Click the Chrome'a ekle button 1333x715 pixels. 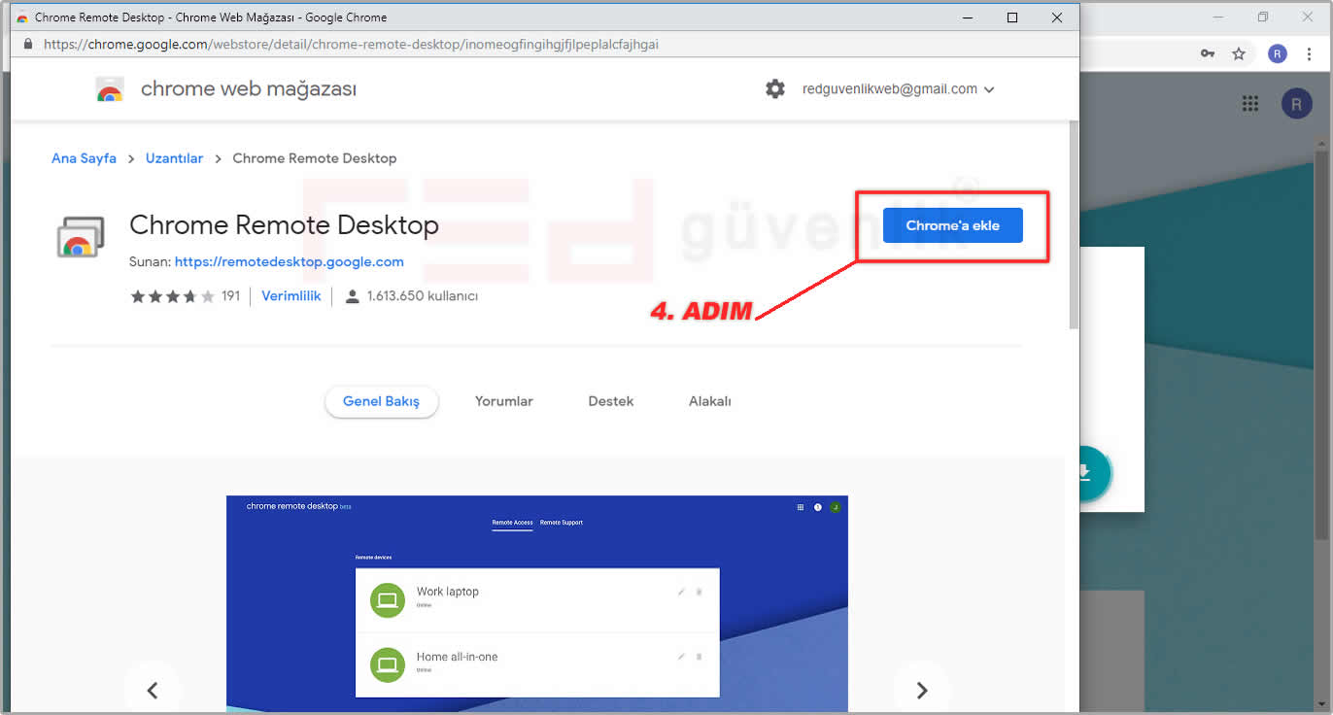click(x=952, y=225)
